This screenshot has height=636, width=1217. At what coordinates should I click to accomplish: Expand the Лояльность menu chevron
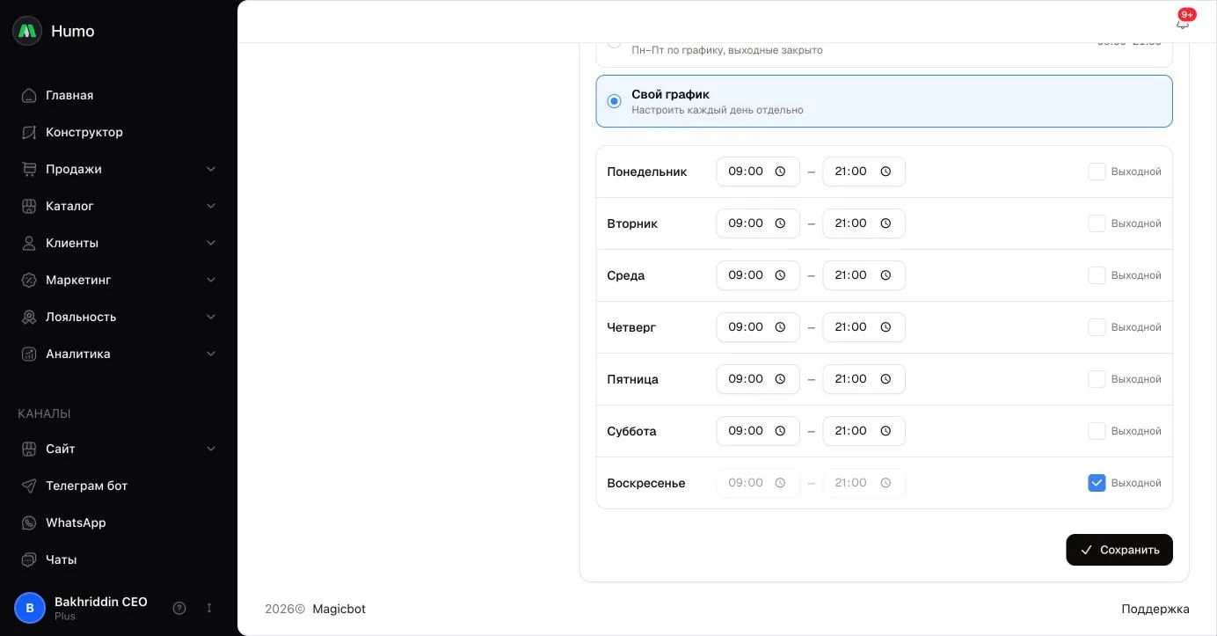pos(211,317)
